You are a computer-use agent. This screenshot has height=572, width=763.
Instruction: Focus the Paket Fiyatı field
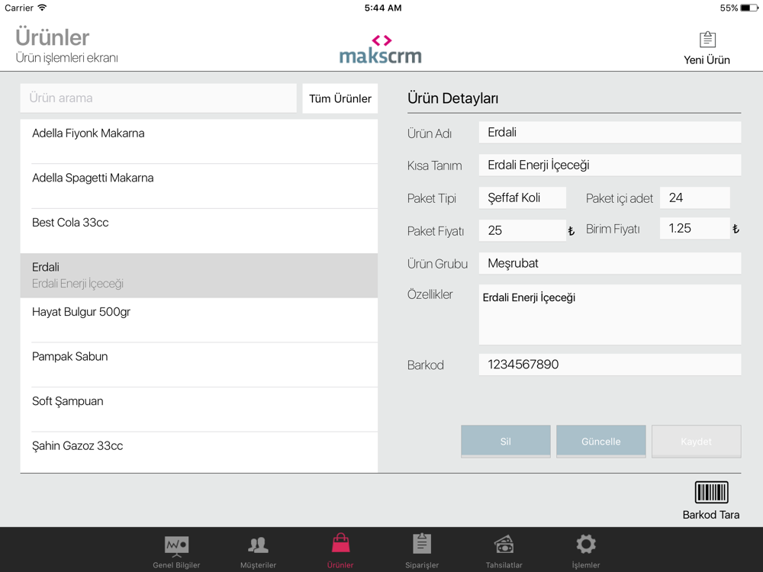522,230
